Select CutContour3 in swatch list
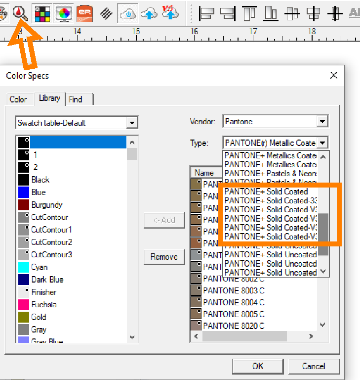 point(72,254)
